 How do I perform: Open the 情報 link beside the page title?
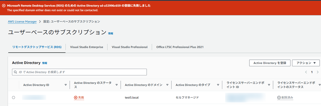tap(110, 34)
